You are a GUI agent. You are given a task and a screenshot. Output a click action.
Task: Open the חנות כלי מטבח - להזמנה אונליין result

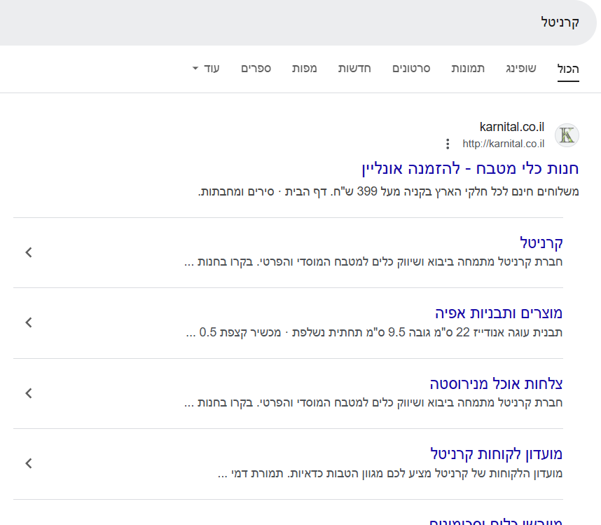pos(470,169)
